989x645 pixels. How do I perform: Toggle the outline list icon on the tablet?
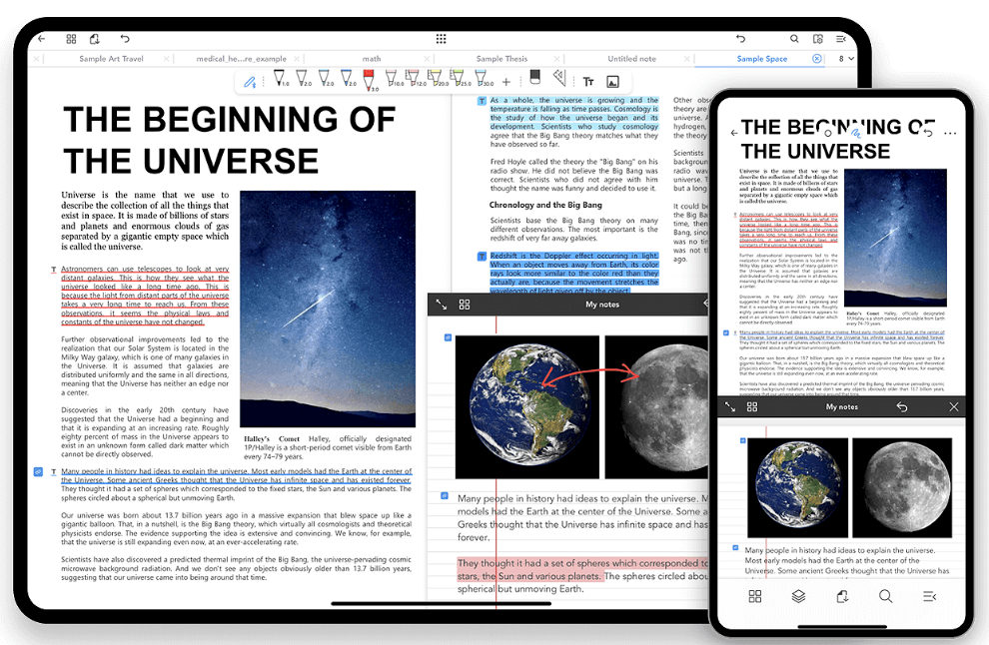[x=841, y=39]
